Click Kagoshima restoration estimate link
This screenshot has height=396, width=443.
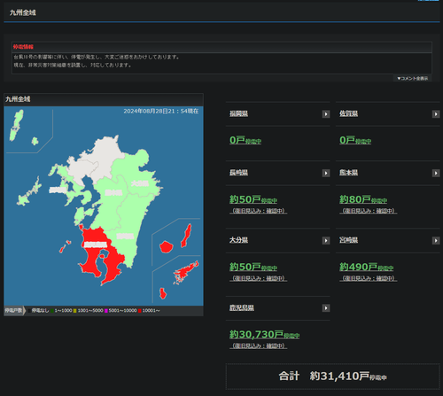tap(258, 346)
